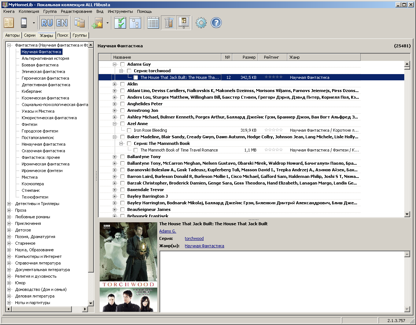Open the Инструменты menu
The width and height of the screenshot is (416, 325).
[x=120, y=11]
